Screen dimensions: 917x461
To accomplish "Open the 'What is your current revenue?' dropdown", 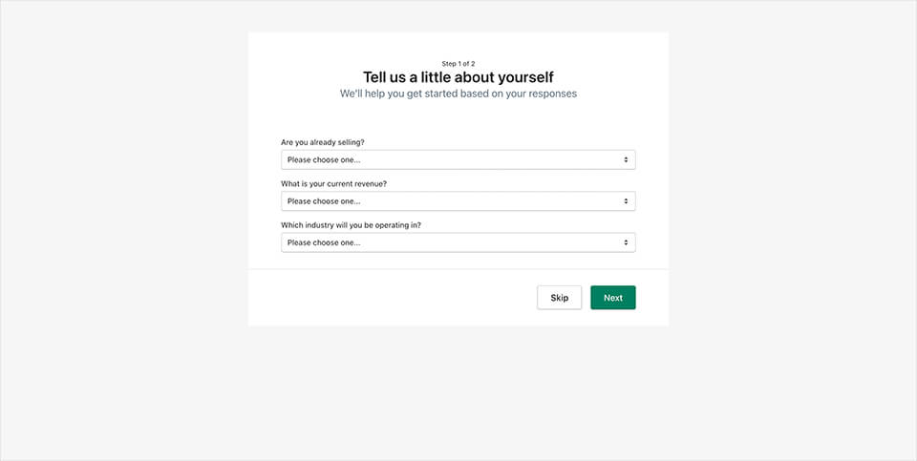I will (458, 201).
